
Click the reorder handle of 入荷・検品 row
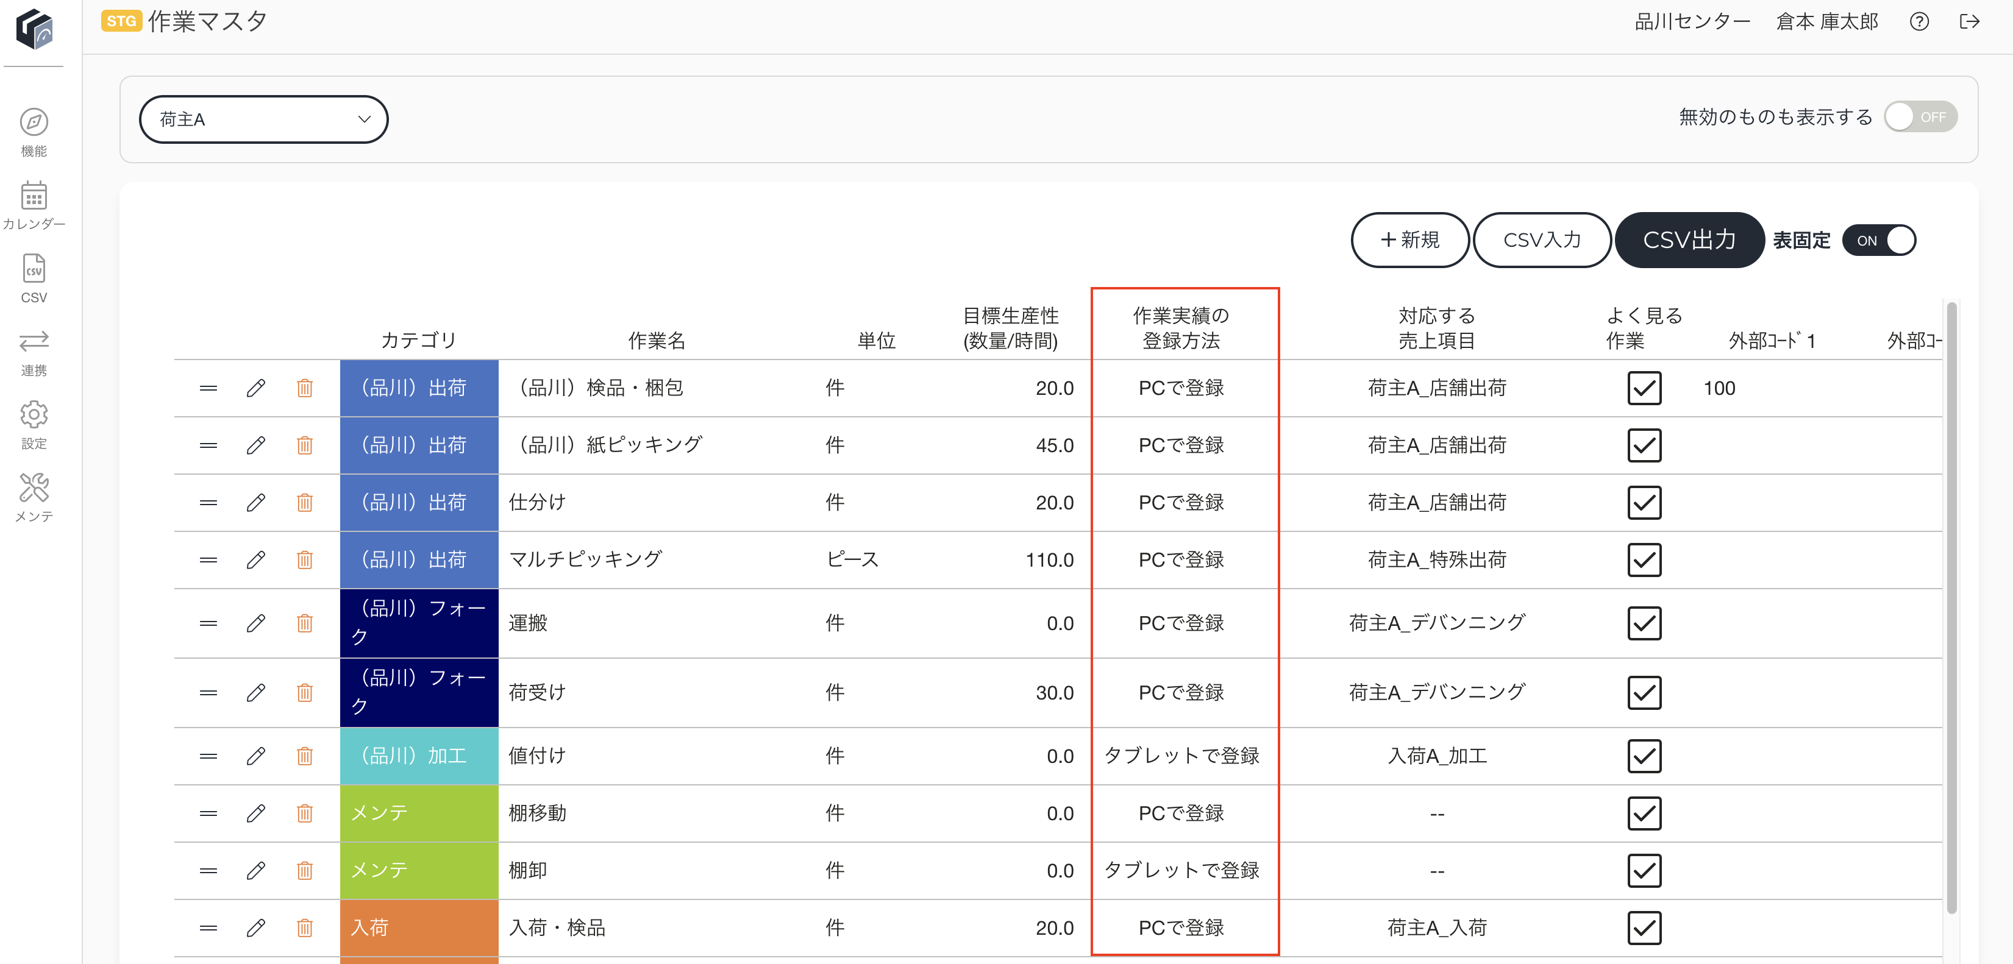pos(208,927)
